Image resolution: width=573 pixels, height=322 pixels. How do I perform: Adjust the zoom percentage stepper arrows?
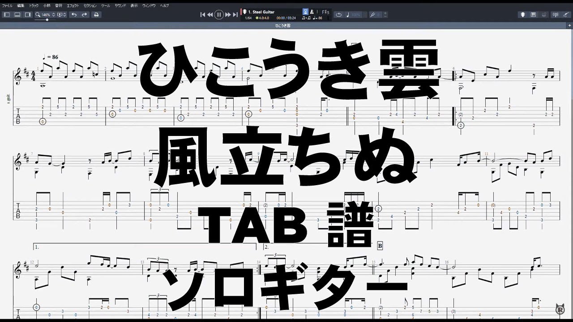(54, 15)
